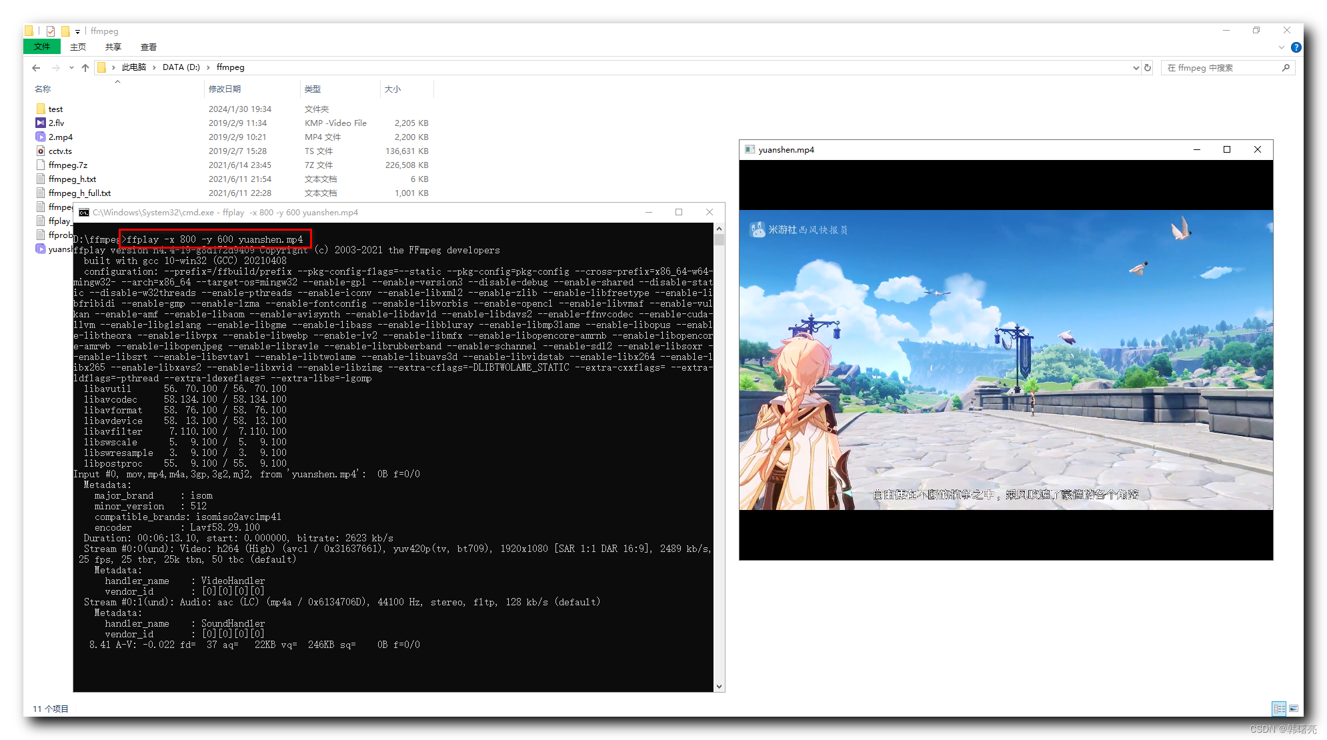Click the cmd.exe icon in the console title bar

83,212
